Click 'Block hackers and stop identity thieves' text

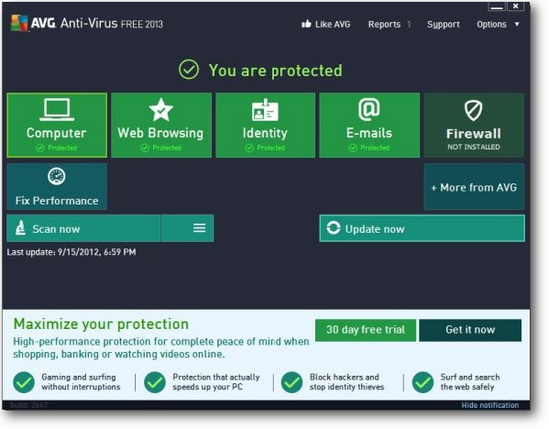(x=347, y=382)
